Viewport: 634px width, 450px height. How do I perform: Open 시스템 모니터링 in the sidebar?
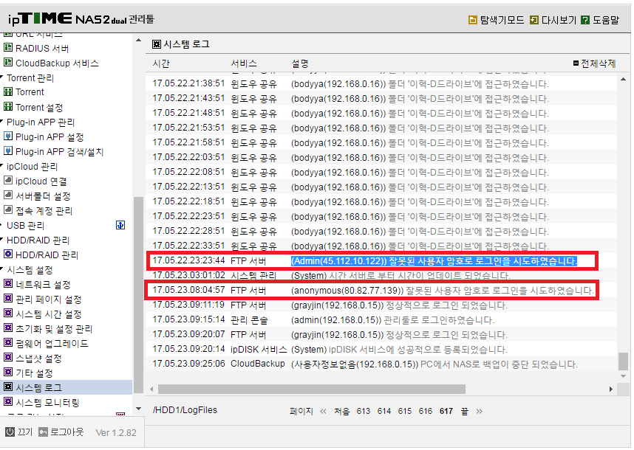point(47,402)
